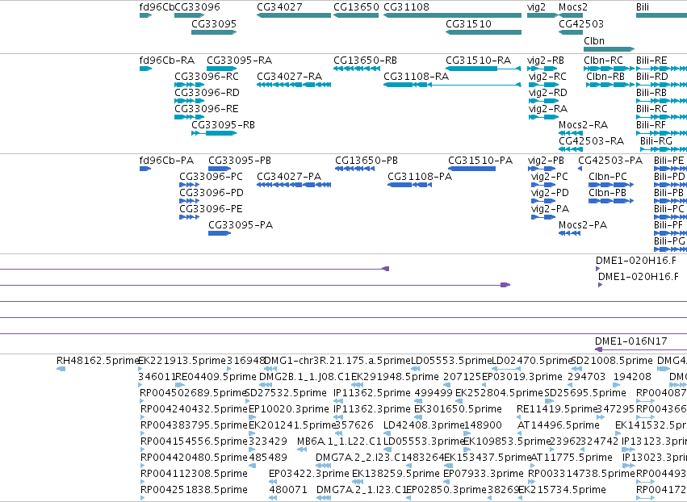
Task: Select the long CG31108 gene bar
Action: [452, 15]
